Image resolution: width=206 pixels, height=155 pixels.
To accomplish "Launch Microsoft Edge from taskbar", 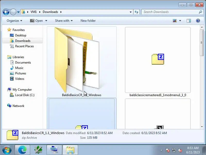I will click(22, 150).
